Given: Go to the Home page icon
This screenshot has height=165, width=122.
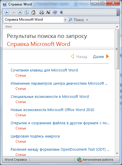Looking at the screenshot, I should click(x=33, y=12).
